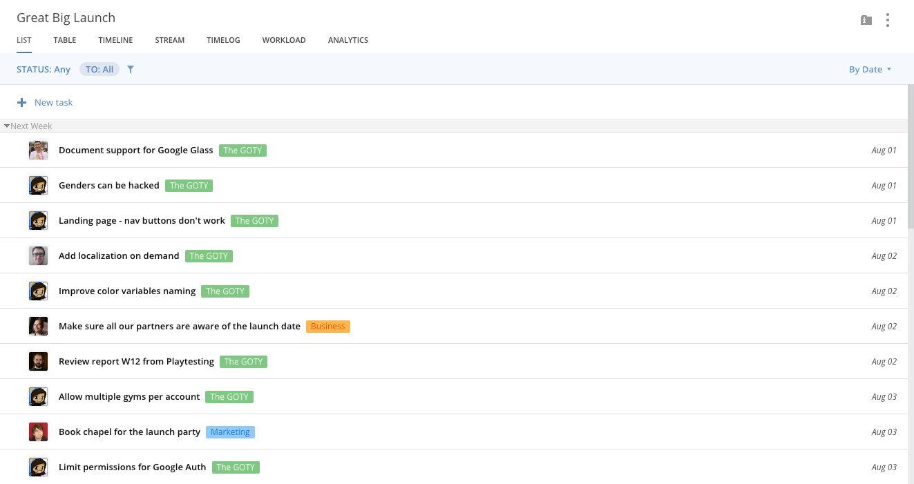Click Aug 03 date of Limit permissions for Google Auth
The width and height of the screenshot is (914, 484).
coord(884,467)
